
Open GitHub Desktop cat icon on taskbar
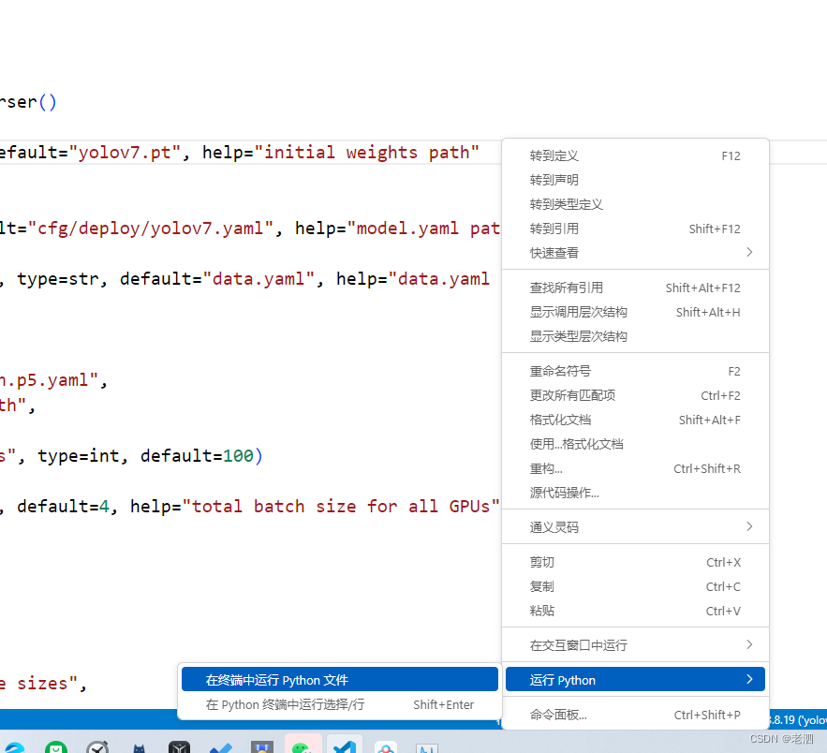click(x=139, y=746)
